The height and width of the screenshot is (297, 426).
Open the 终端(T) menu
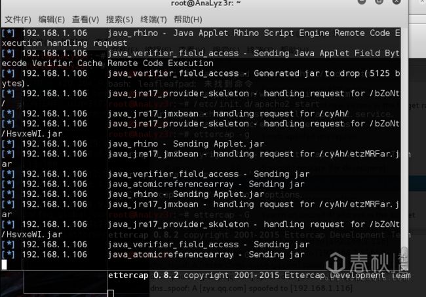[x=153, y=20]
